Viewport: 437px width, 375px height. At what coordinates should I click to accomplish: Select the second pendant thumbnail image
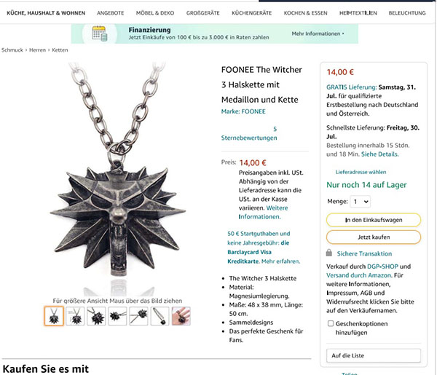click(x=75, y=316)
